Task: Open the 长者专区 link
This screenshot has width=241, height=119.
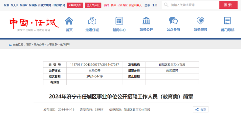Action: coord(122,5)
